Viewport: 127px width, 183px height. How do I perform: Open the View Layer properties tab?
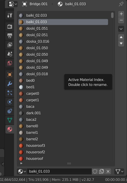pos(10,45)
